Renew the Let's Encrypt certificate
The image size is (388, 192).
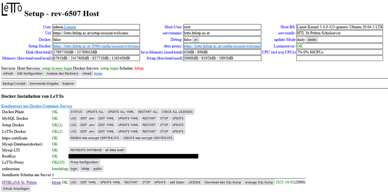coord(95,138)
